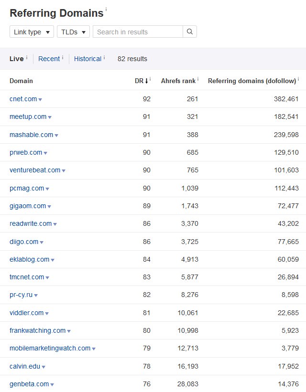Sort by Referring domains (dofollow) header
This screenshot has width=306, height=392.
click(252, 81)
